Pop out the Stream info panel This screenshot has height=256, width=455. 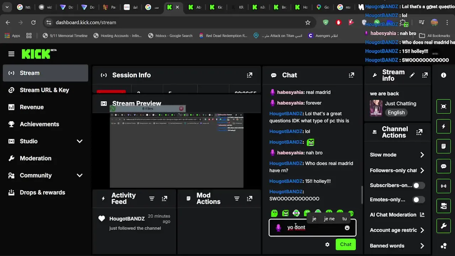point(425,75)
